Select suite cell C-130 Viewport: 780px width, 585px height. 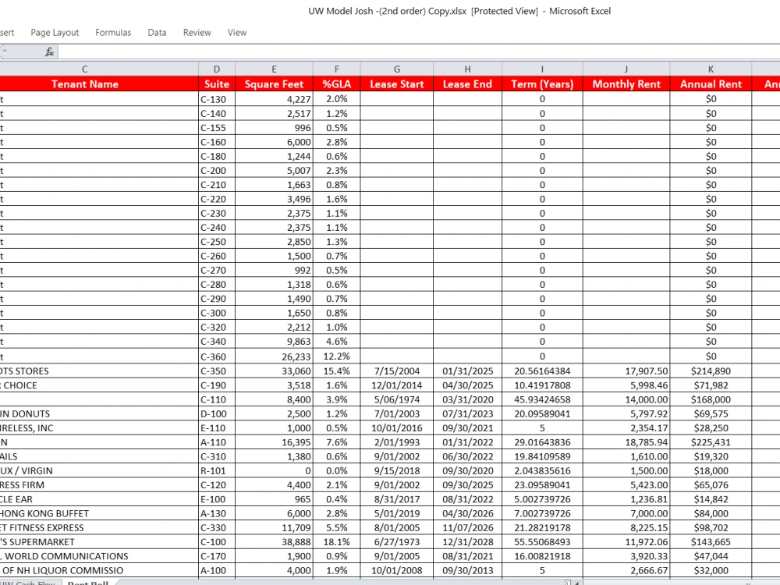pos(216,99)
